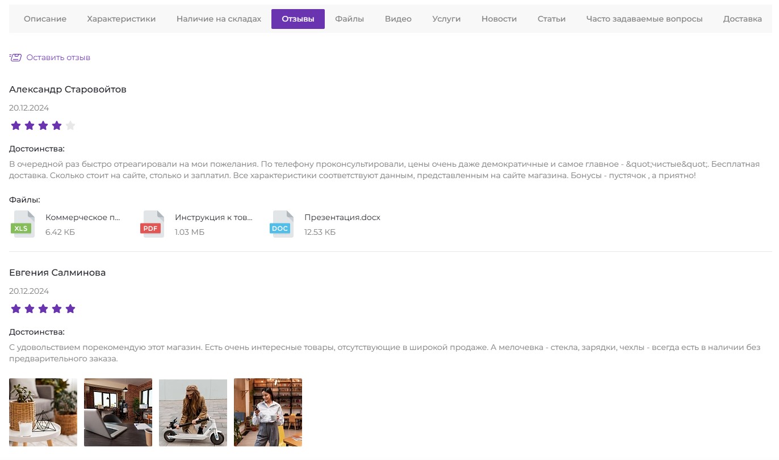The width and height of the screenshot is (779, 460).
Task: Switch to the Описание tab
Action: click(x=45, y=19)
